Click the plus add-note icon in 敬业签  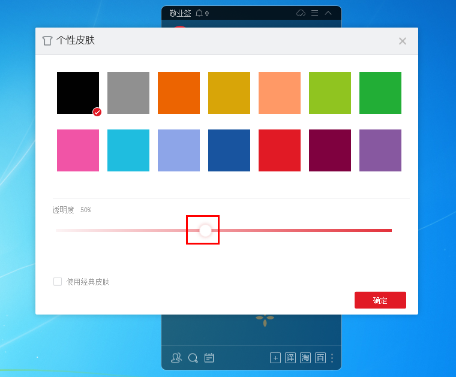tap(275, 358)
